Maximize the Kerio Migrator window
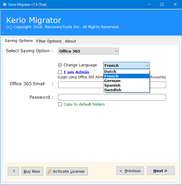Viewport: 182px width, 185px height. (162, 5)
